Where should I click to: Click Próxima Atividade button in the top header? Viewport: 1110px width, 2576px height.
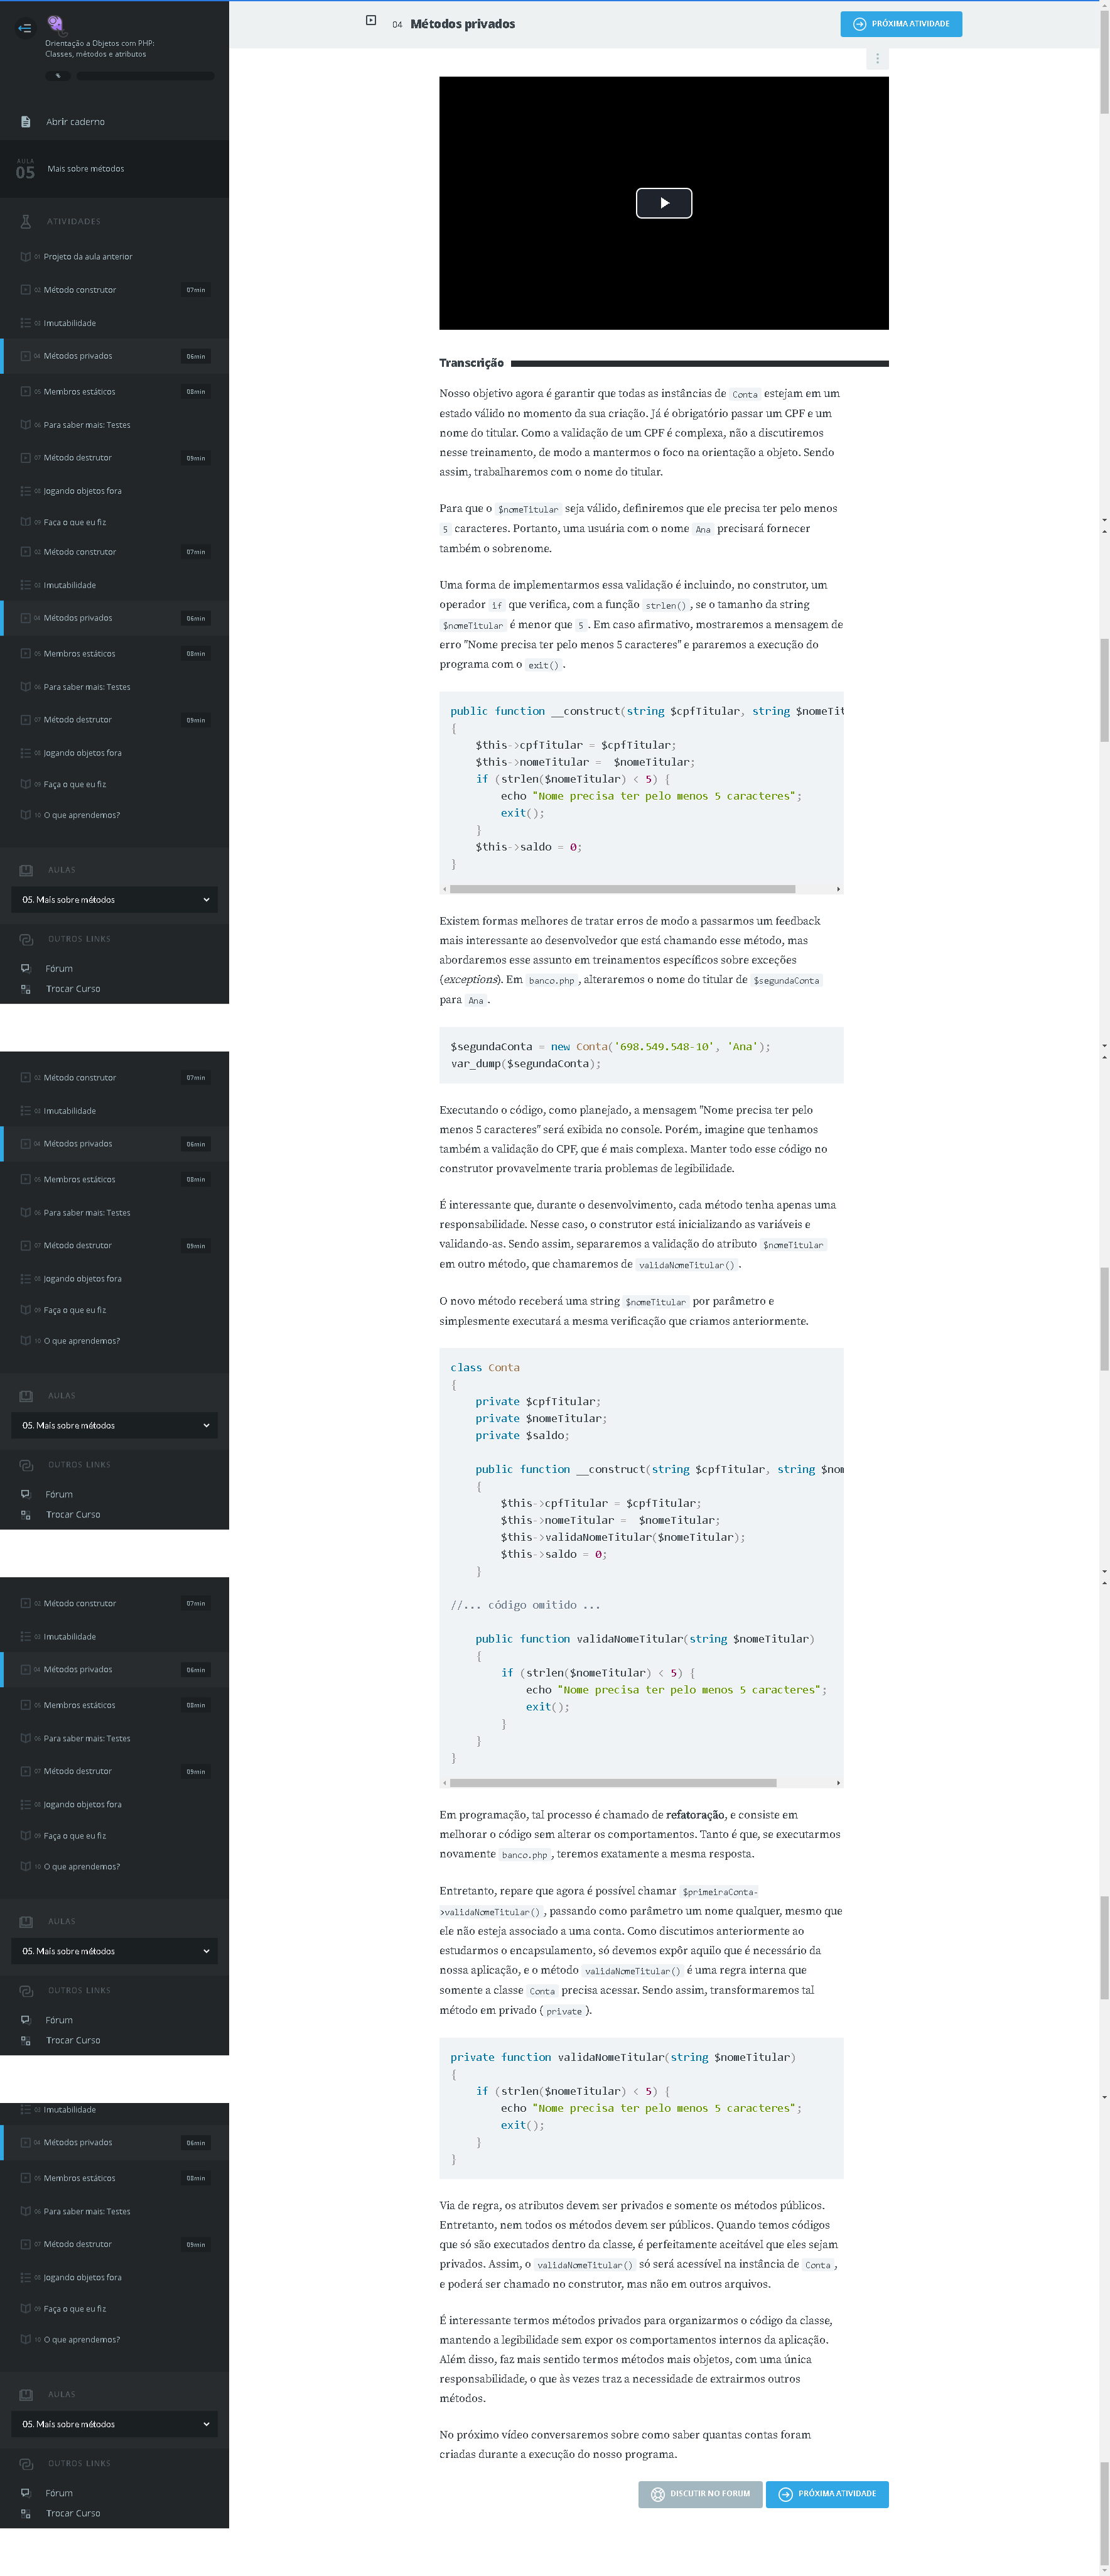(900, 24)
